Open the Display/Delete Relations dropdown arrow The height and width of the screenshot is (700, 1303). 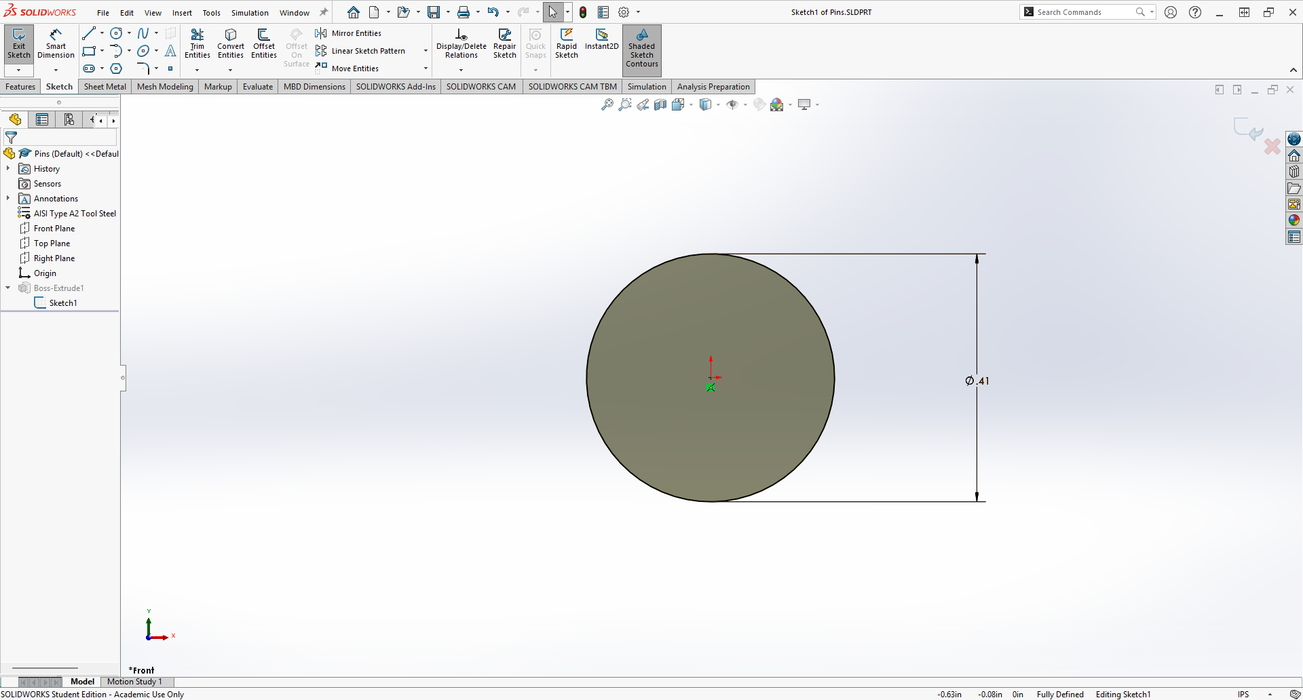coord(461,70)
